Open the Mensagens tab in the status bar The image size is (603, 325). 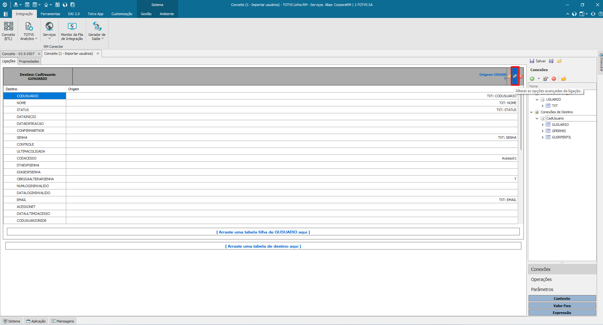coord(63,321)
